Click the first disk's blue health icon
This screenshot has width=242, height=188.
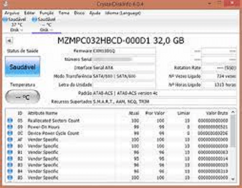point(5,19)
